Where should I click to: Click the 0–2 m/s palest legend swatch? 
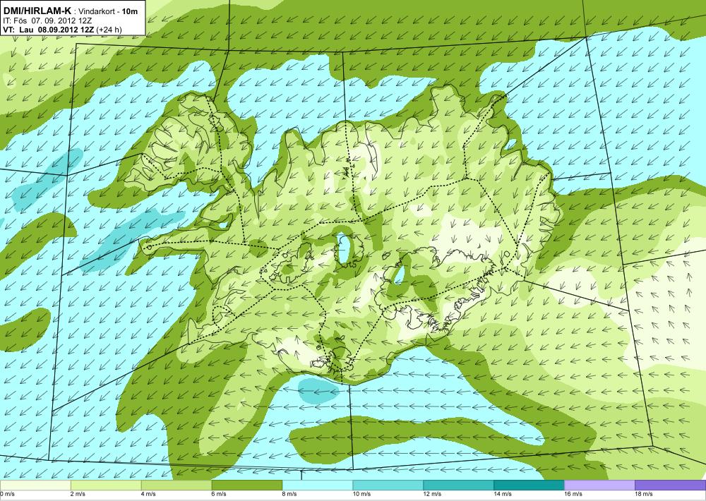click(x=35, y=485)
